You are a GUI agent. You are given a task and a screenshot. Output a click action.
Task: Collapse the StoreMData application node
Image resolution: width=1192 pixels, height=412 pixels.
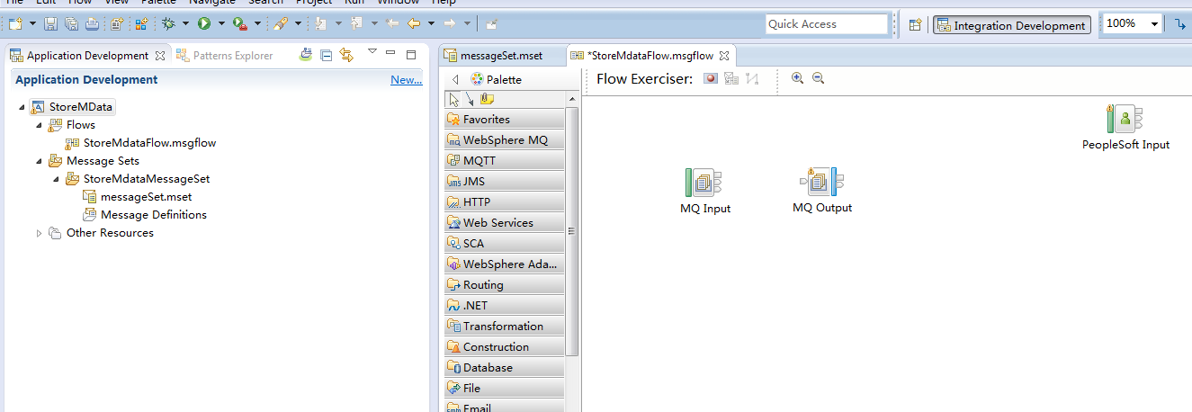(x=22, y=108)
